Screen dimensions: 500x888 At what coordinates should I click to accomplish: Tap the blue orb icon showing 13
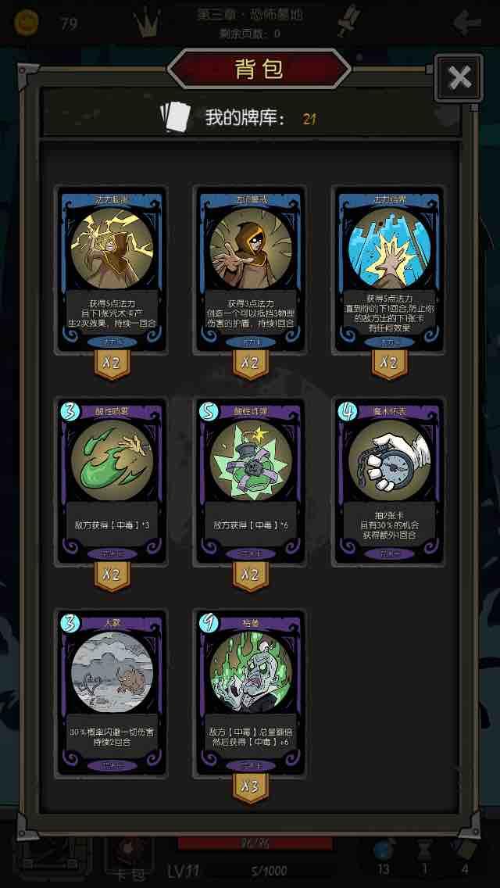coord(382,850)
